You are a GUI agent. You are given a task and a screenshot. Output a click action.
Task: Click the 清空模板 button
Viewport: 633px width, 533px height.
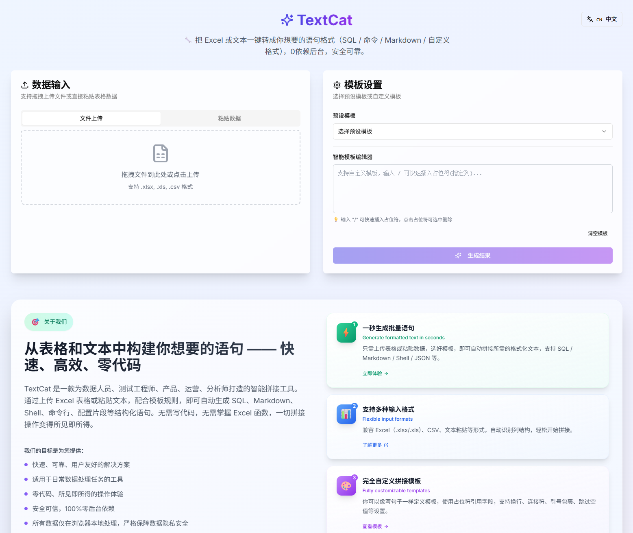pos(598,234)
